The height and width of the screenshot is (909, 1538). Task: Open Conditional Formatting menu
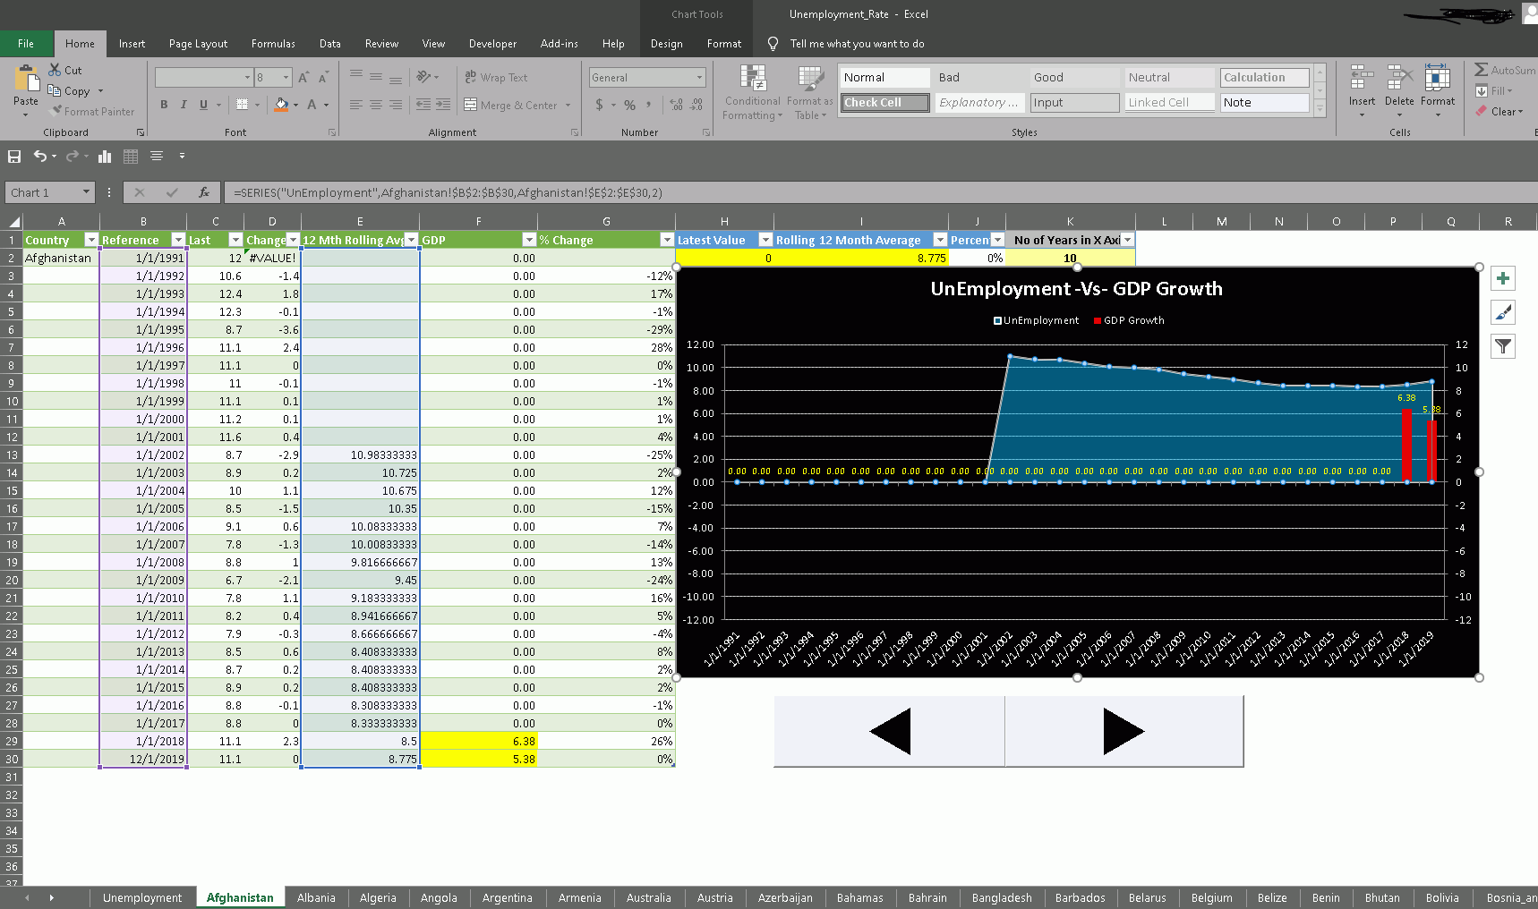(x=752, y=93)
